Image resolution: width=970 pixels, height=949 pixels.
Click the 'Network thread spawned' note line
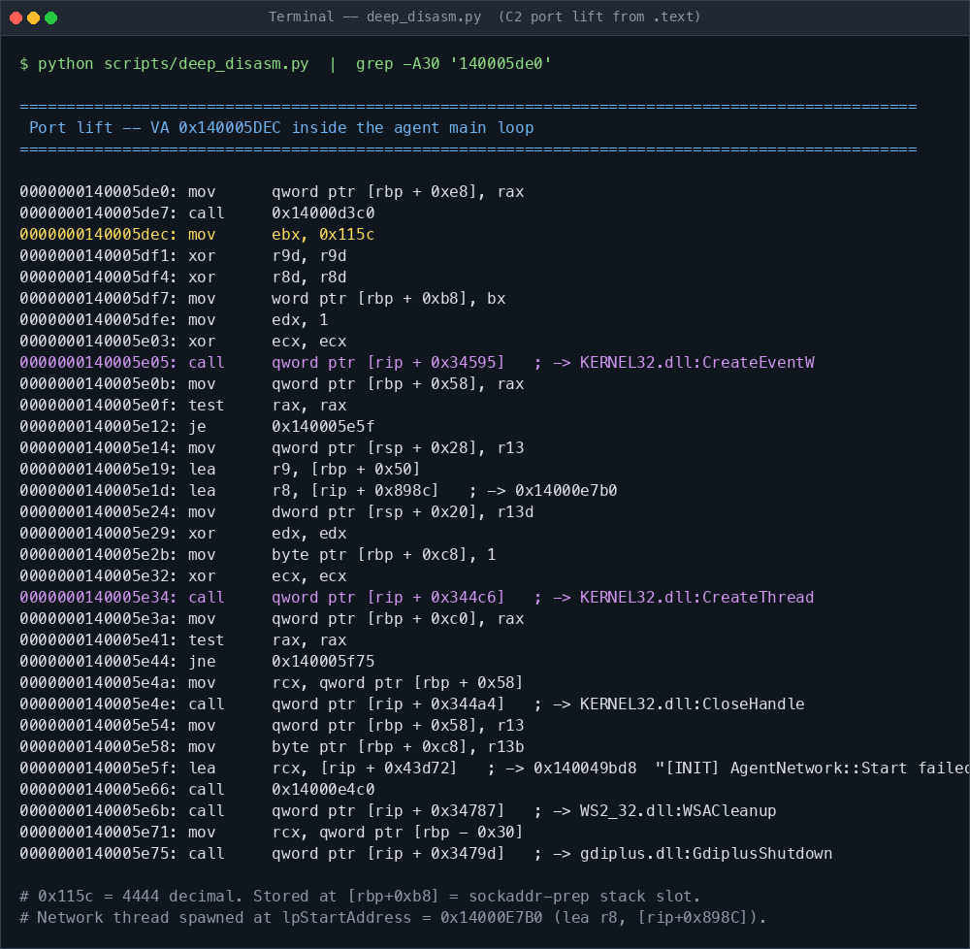(393, 917)
